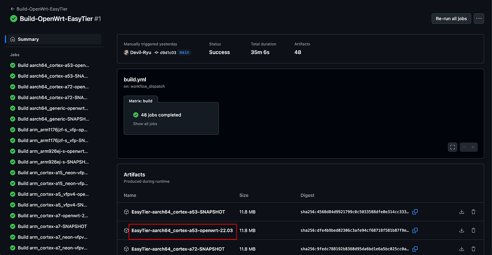This screenshot has width=492, height=255.
Task: Delete cortex-a72-SNAPSHOT artifact
Action: [473, 249]
